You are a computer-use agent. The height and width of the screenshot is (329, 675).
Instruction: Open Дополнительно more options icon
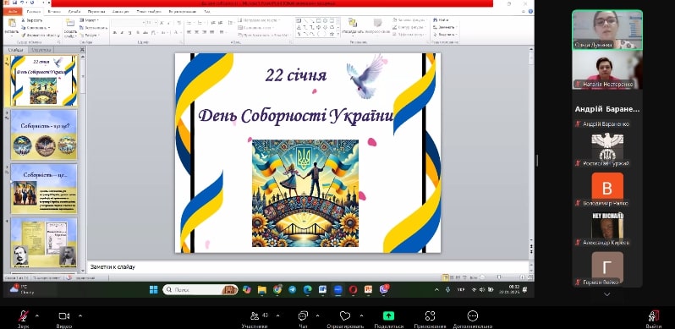pos(473,316)
